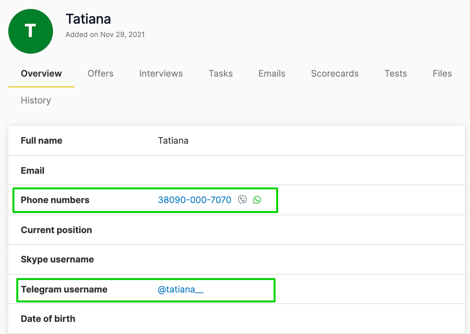This screenshot has width=470, height=334.
Task: Go to the Interviews tab
Action: 161,74
